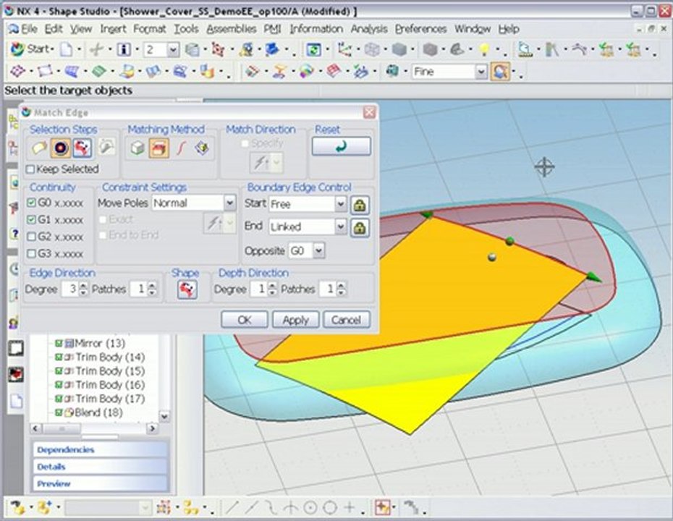Open the Move Poles dropdown
Screen dimensions: 673x521
point(229,203)
